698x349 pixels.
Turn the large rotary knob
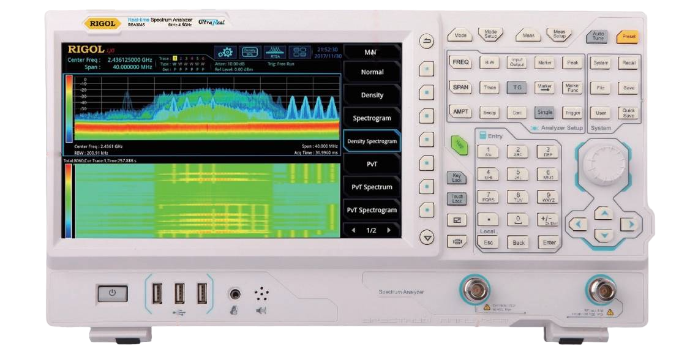pos(603,165)
